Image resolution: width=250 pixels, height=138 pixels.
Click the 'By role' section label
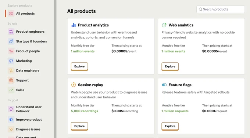[12, 24]
